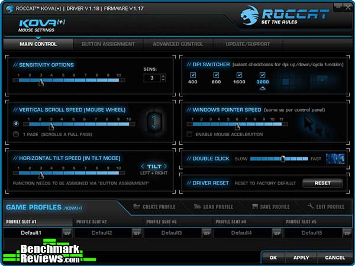Click the Apply button
This screenshot has width=355, height=266.
[301, 258]
